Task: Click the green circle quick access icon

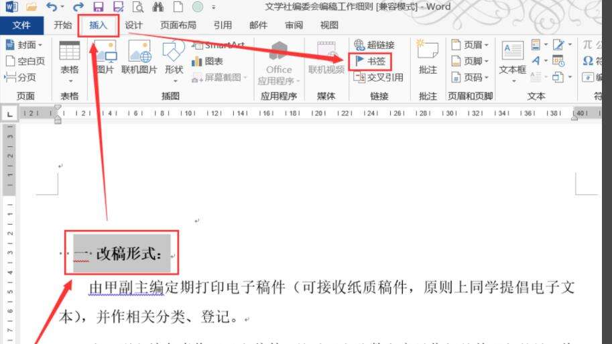Action: (x=198, y=7)
